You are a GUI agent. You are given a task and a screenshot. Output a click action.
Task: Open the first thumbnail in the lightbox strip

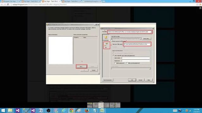click(90, 105)
